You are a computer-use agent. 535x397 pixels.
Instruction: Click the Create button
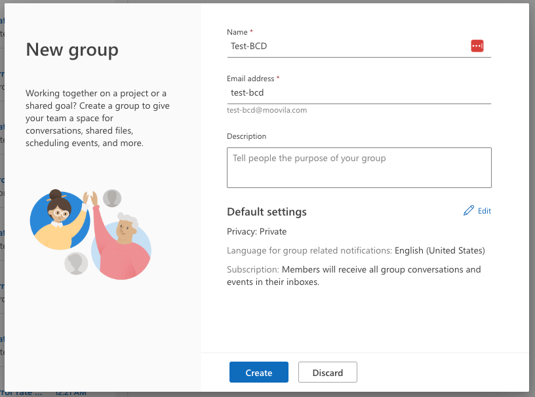click(x=258, y=372)
